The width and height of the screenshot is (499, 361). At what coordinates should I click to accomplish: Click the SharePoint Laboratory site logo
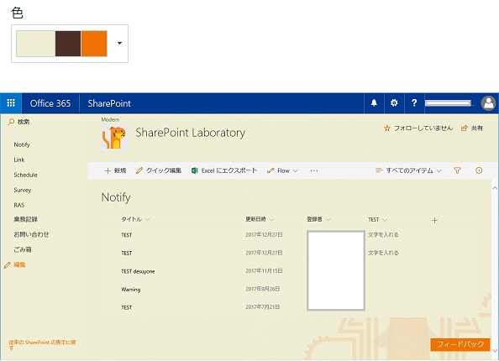[x=114, y=138]
